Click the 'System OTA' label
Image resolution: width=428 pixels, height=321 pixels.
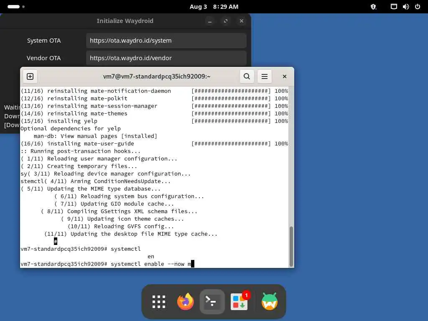(43, 41)
